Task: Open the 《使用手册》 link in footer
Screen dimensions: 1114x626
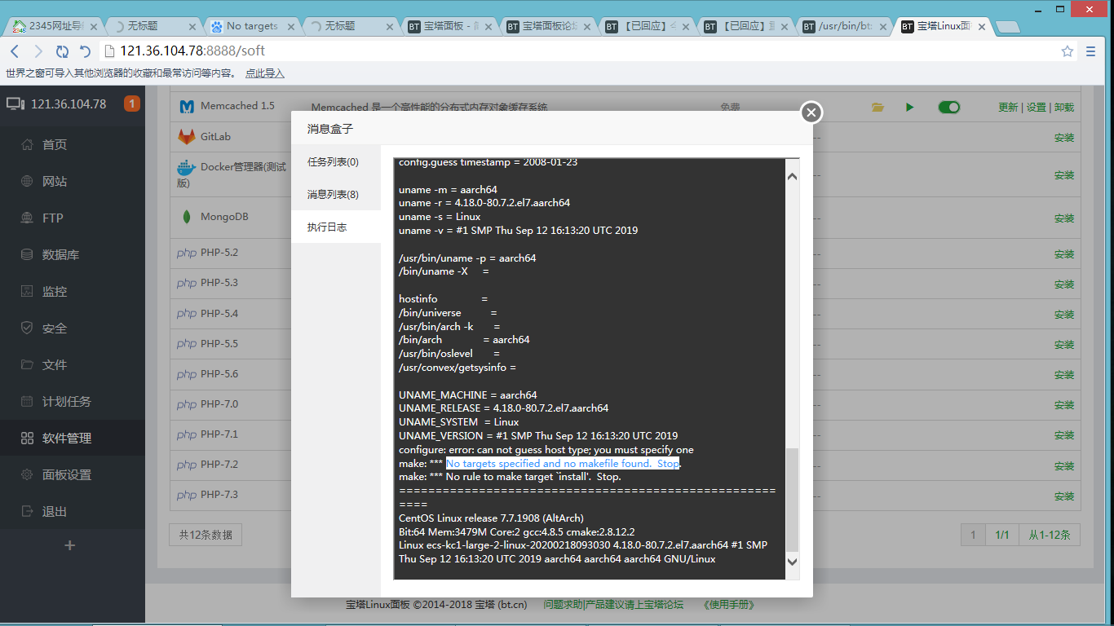Action: (728, 605)
